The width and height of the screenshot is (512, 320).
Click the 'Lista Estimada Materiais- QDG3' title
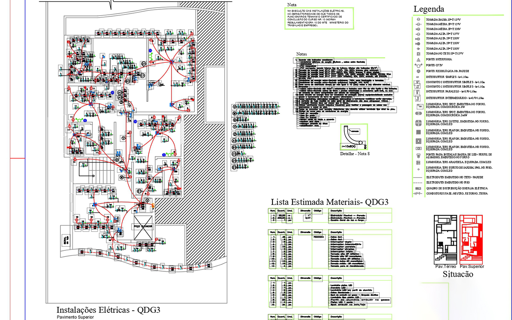[x=330, y=202]
